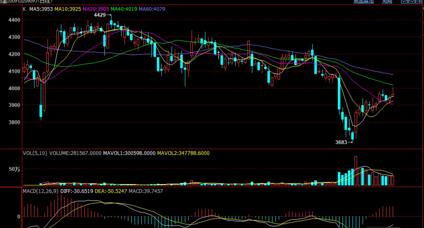Image resolution: width=424 pixels, height=228 pixels.
Task: Click the DEA value in MACD header
Action: [111, 191]
